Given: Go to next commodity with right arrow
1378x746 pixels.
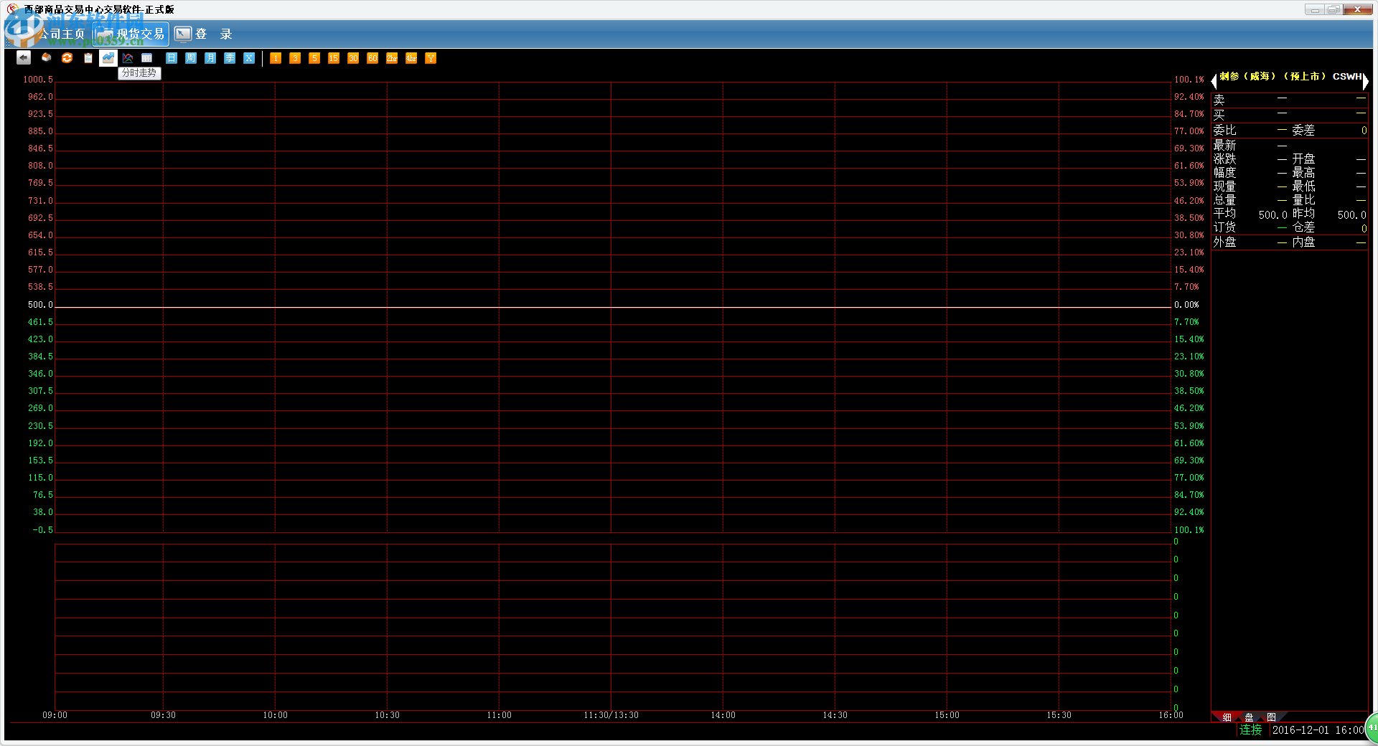Looking at the screenshot, I should [1365, 81].
